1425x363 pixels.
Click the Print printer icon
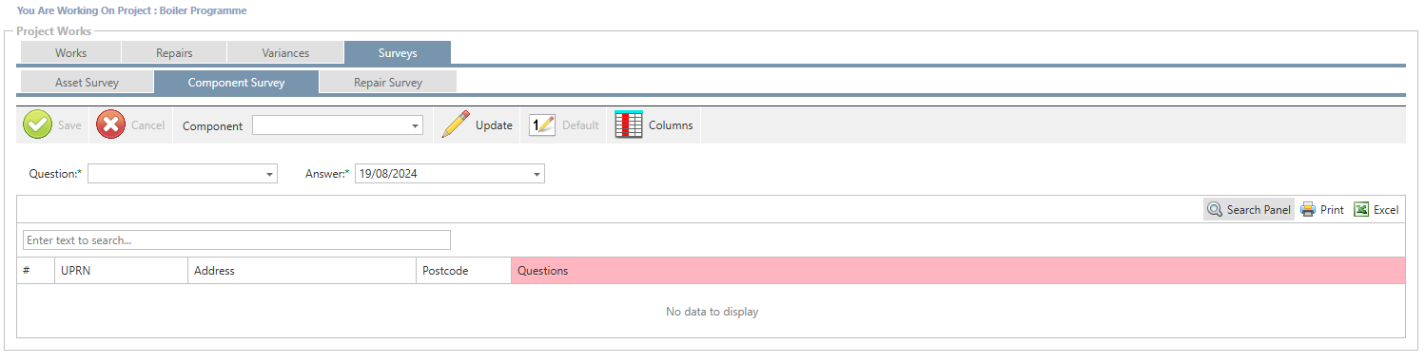[1308, 209]
